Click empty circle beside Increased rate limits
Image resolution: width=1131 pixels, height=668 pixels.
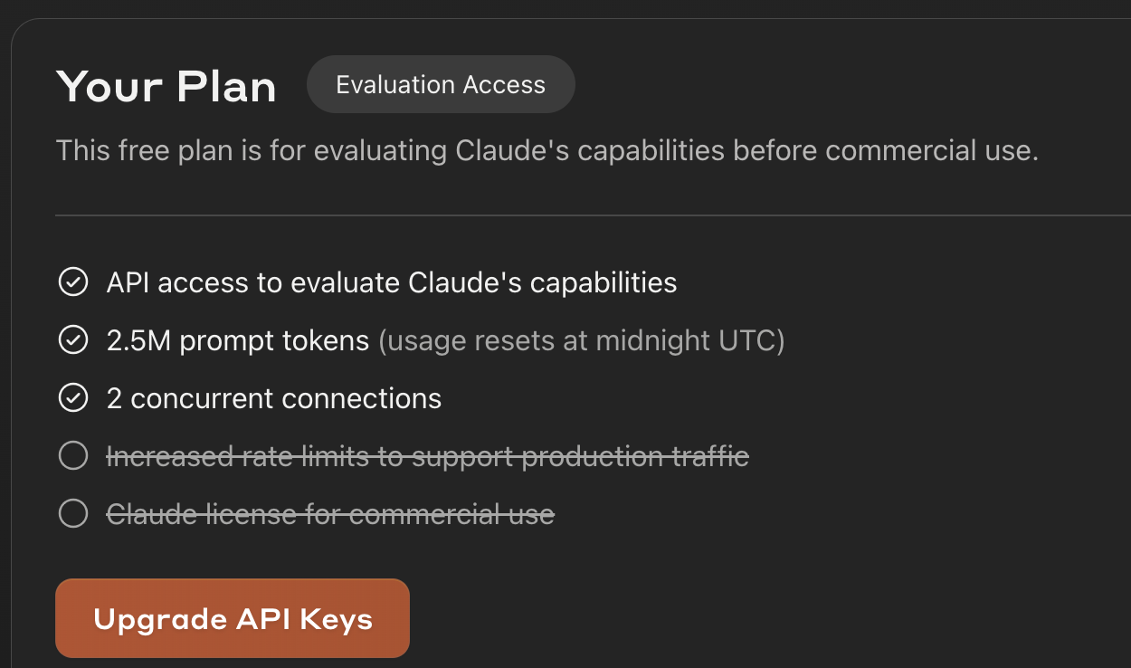coord(72,456)
